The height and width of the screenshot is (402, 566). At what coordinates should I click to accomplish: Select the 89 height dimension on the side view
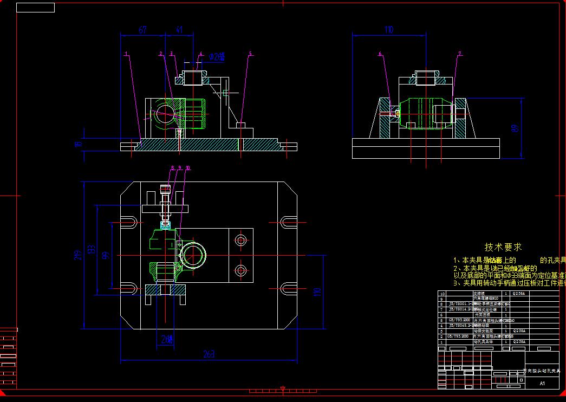(x=515, y=128)
